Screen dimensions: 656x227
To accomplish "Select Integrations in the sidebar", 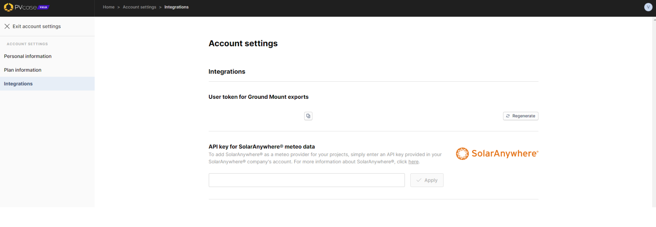I will [47, 84].
